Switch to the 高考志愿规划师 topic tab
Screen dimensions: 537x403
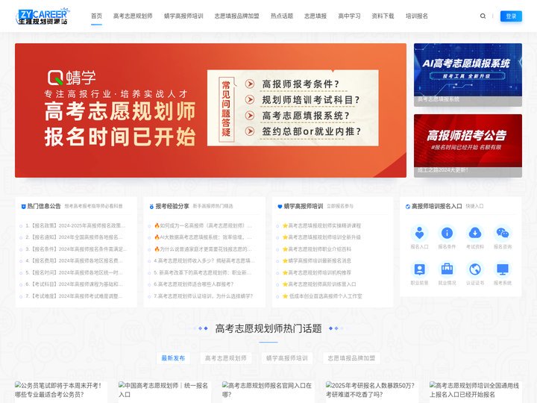[x=226, y=358]
